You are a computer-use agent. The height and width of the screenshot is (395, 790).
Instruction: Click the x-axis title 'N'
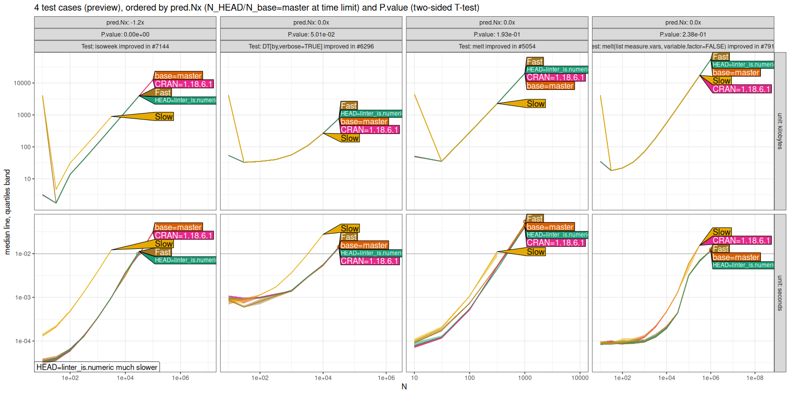404,387
